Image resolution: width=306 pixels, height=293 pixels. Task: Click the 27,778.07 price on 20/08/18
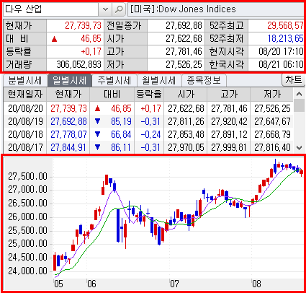68,135
